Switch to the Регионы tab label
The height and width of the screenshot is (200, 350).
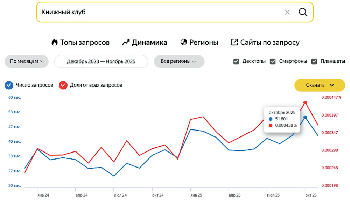point(203,43)
